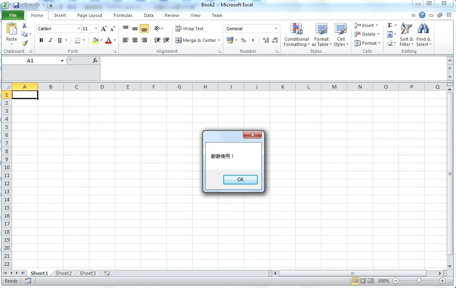Open the Name Box dropdown arrow
Image resolution: width=456 pixels, height=288 pixels.
coord(62,61)
